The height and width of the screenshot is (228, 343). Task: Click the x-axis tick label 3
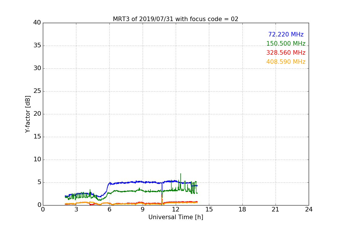(x=76, y=209)
